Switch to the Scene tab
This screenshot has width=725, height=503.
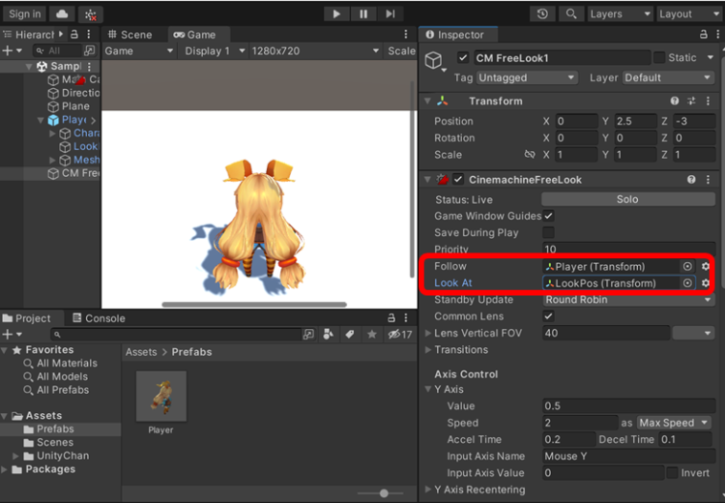tap(129, 35)
